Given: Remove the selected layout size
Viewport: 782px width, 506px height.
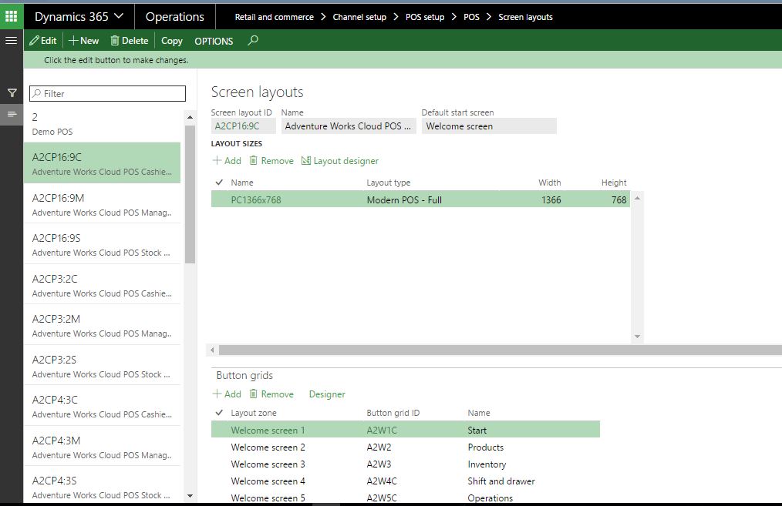Looking at the screenshot, I should (x=271, y=161).
